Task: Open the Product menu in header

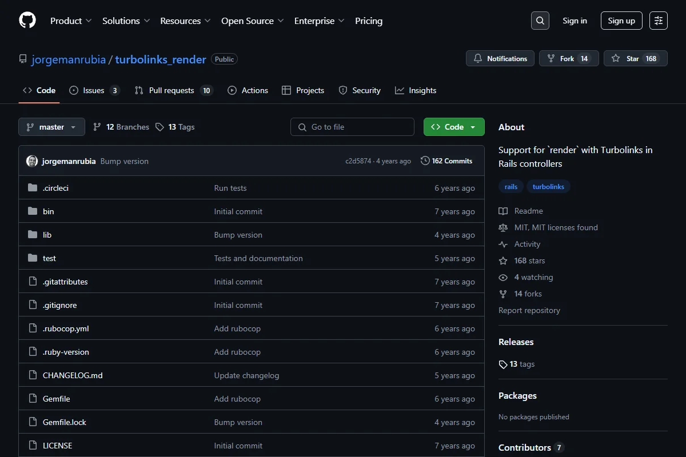Action: pos(71,21)
